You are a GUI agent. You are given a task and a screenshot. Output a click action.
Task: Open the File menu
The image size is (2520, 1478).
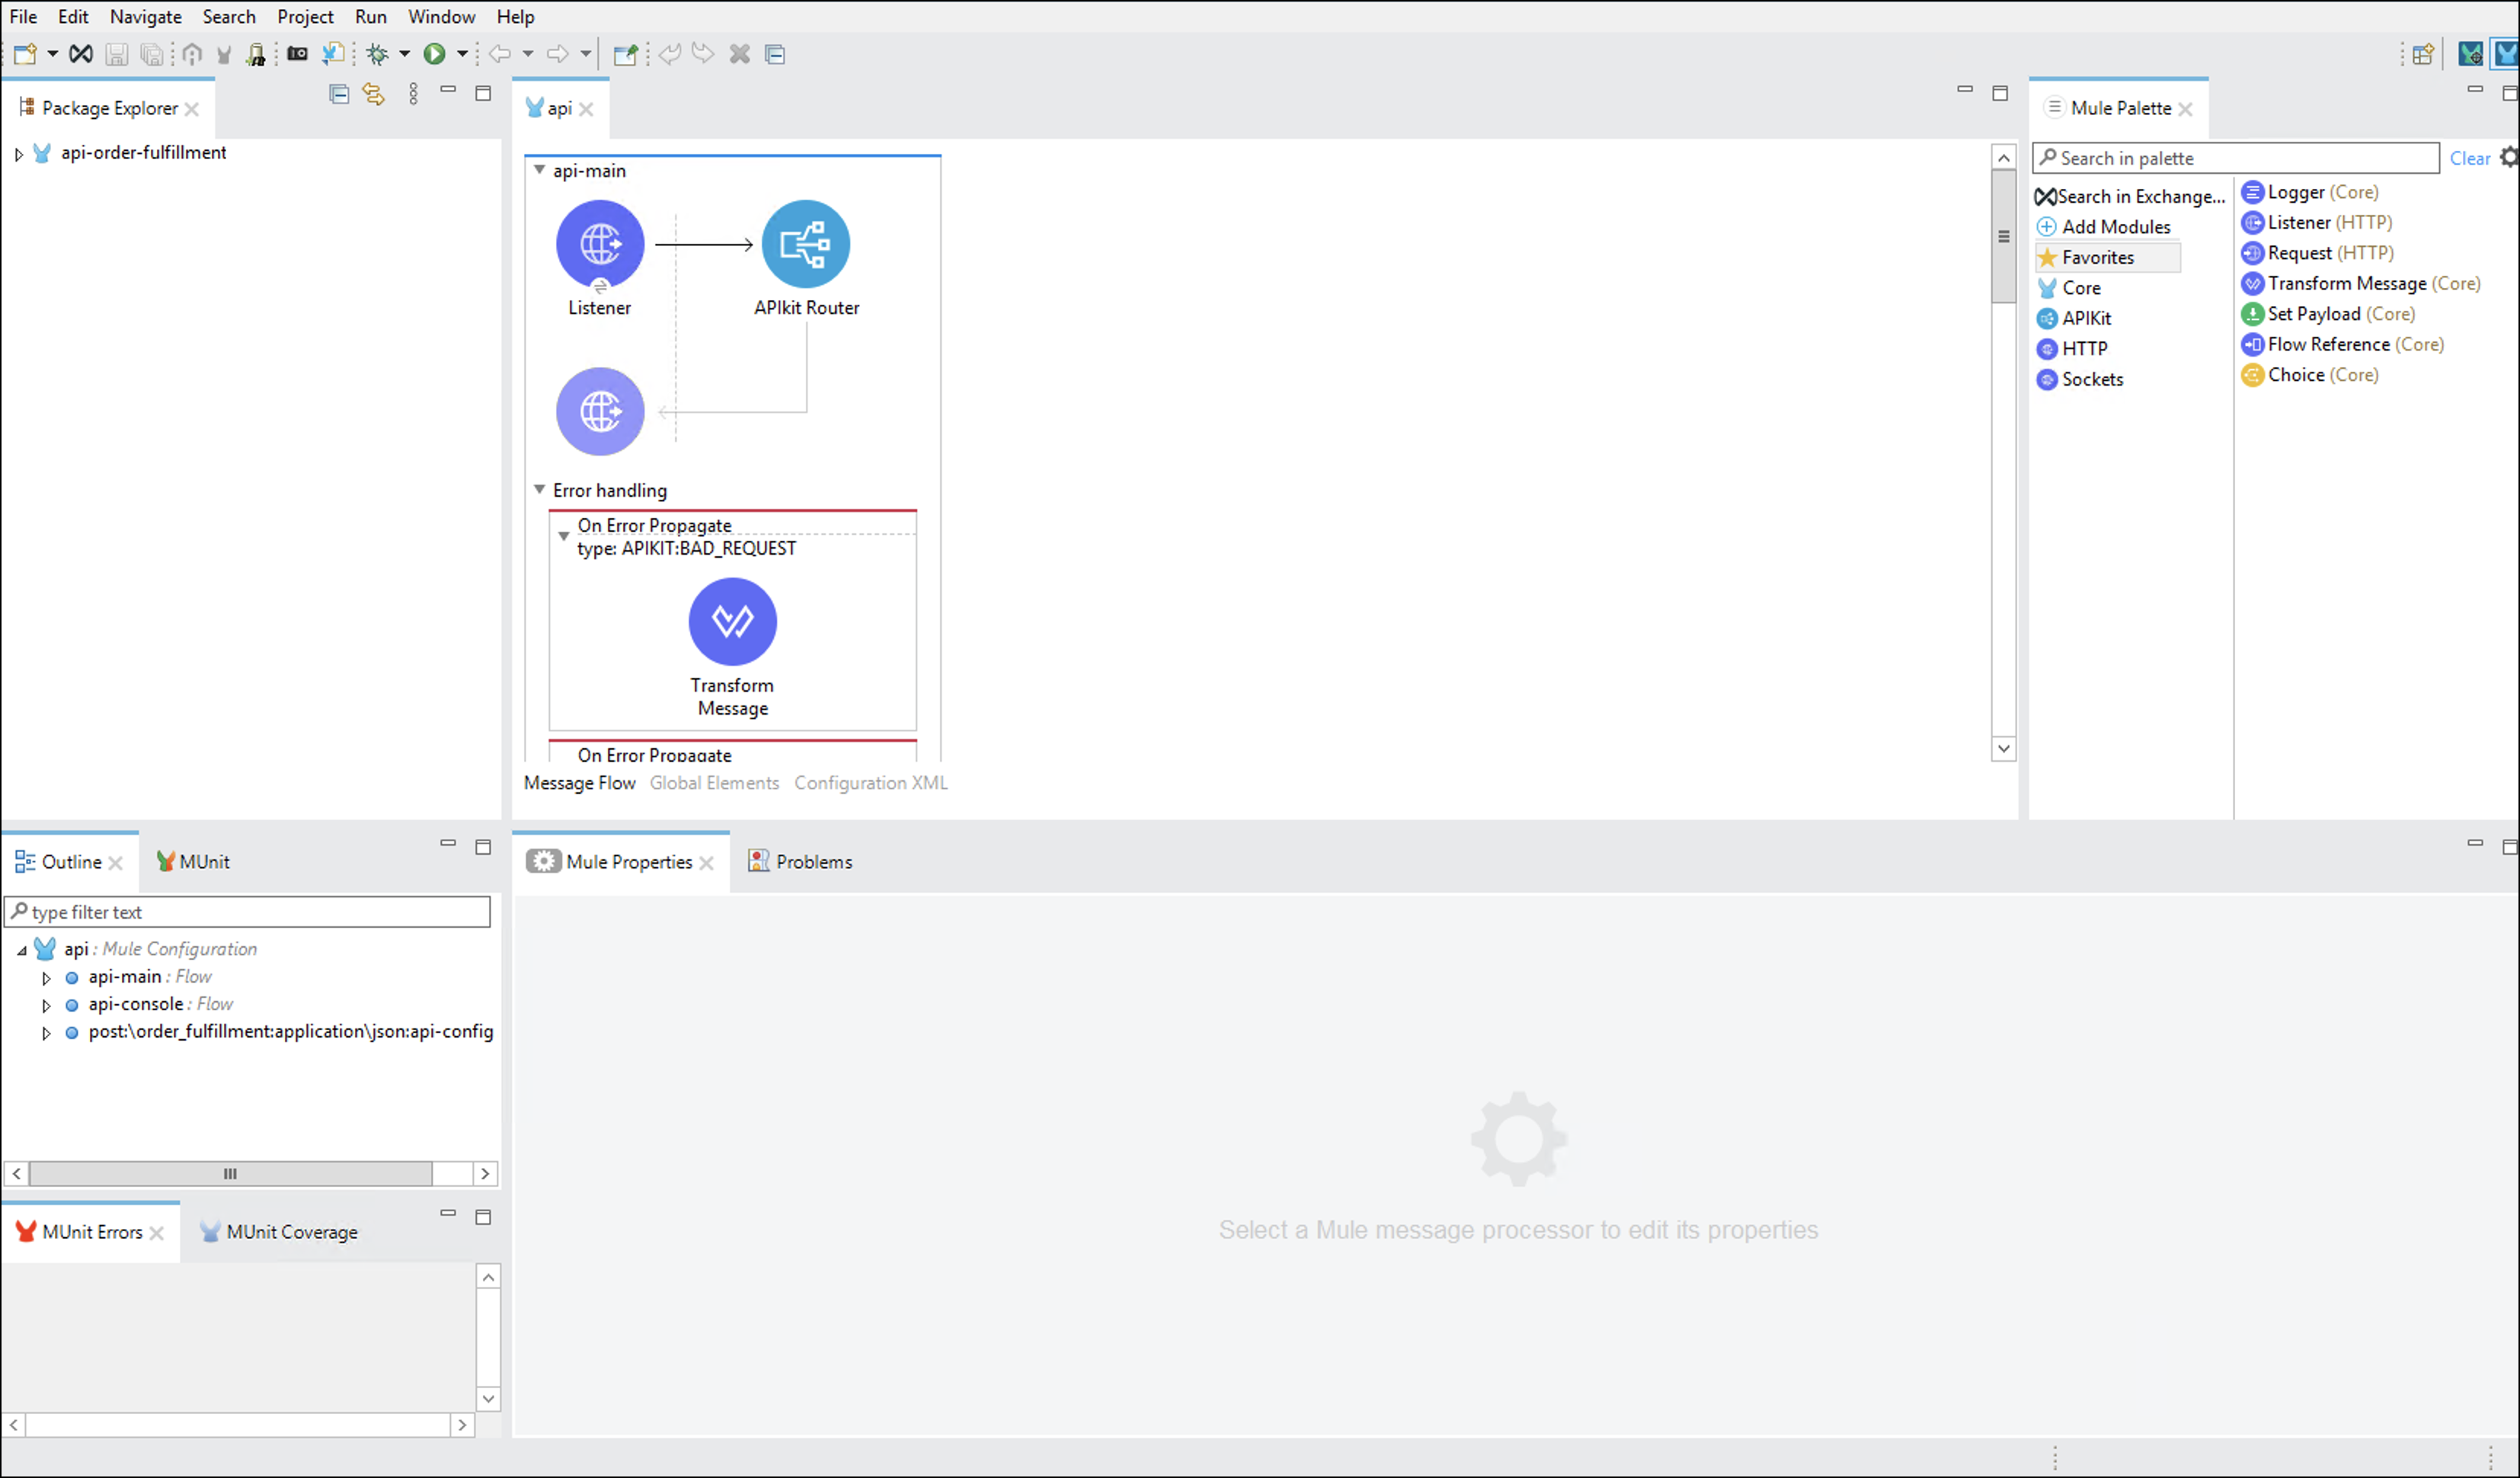(23, 16)
